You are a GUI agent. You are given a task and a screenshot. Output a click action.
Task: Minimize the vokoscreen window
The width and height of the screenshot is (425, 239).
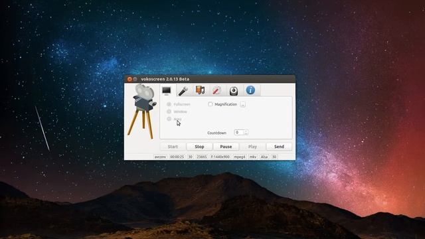[135, 79]
